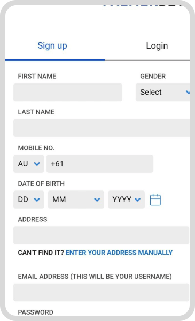Focus the First Name input field
The height and width of the screenshot is (321, 195).
(x=68, y=92)
